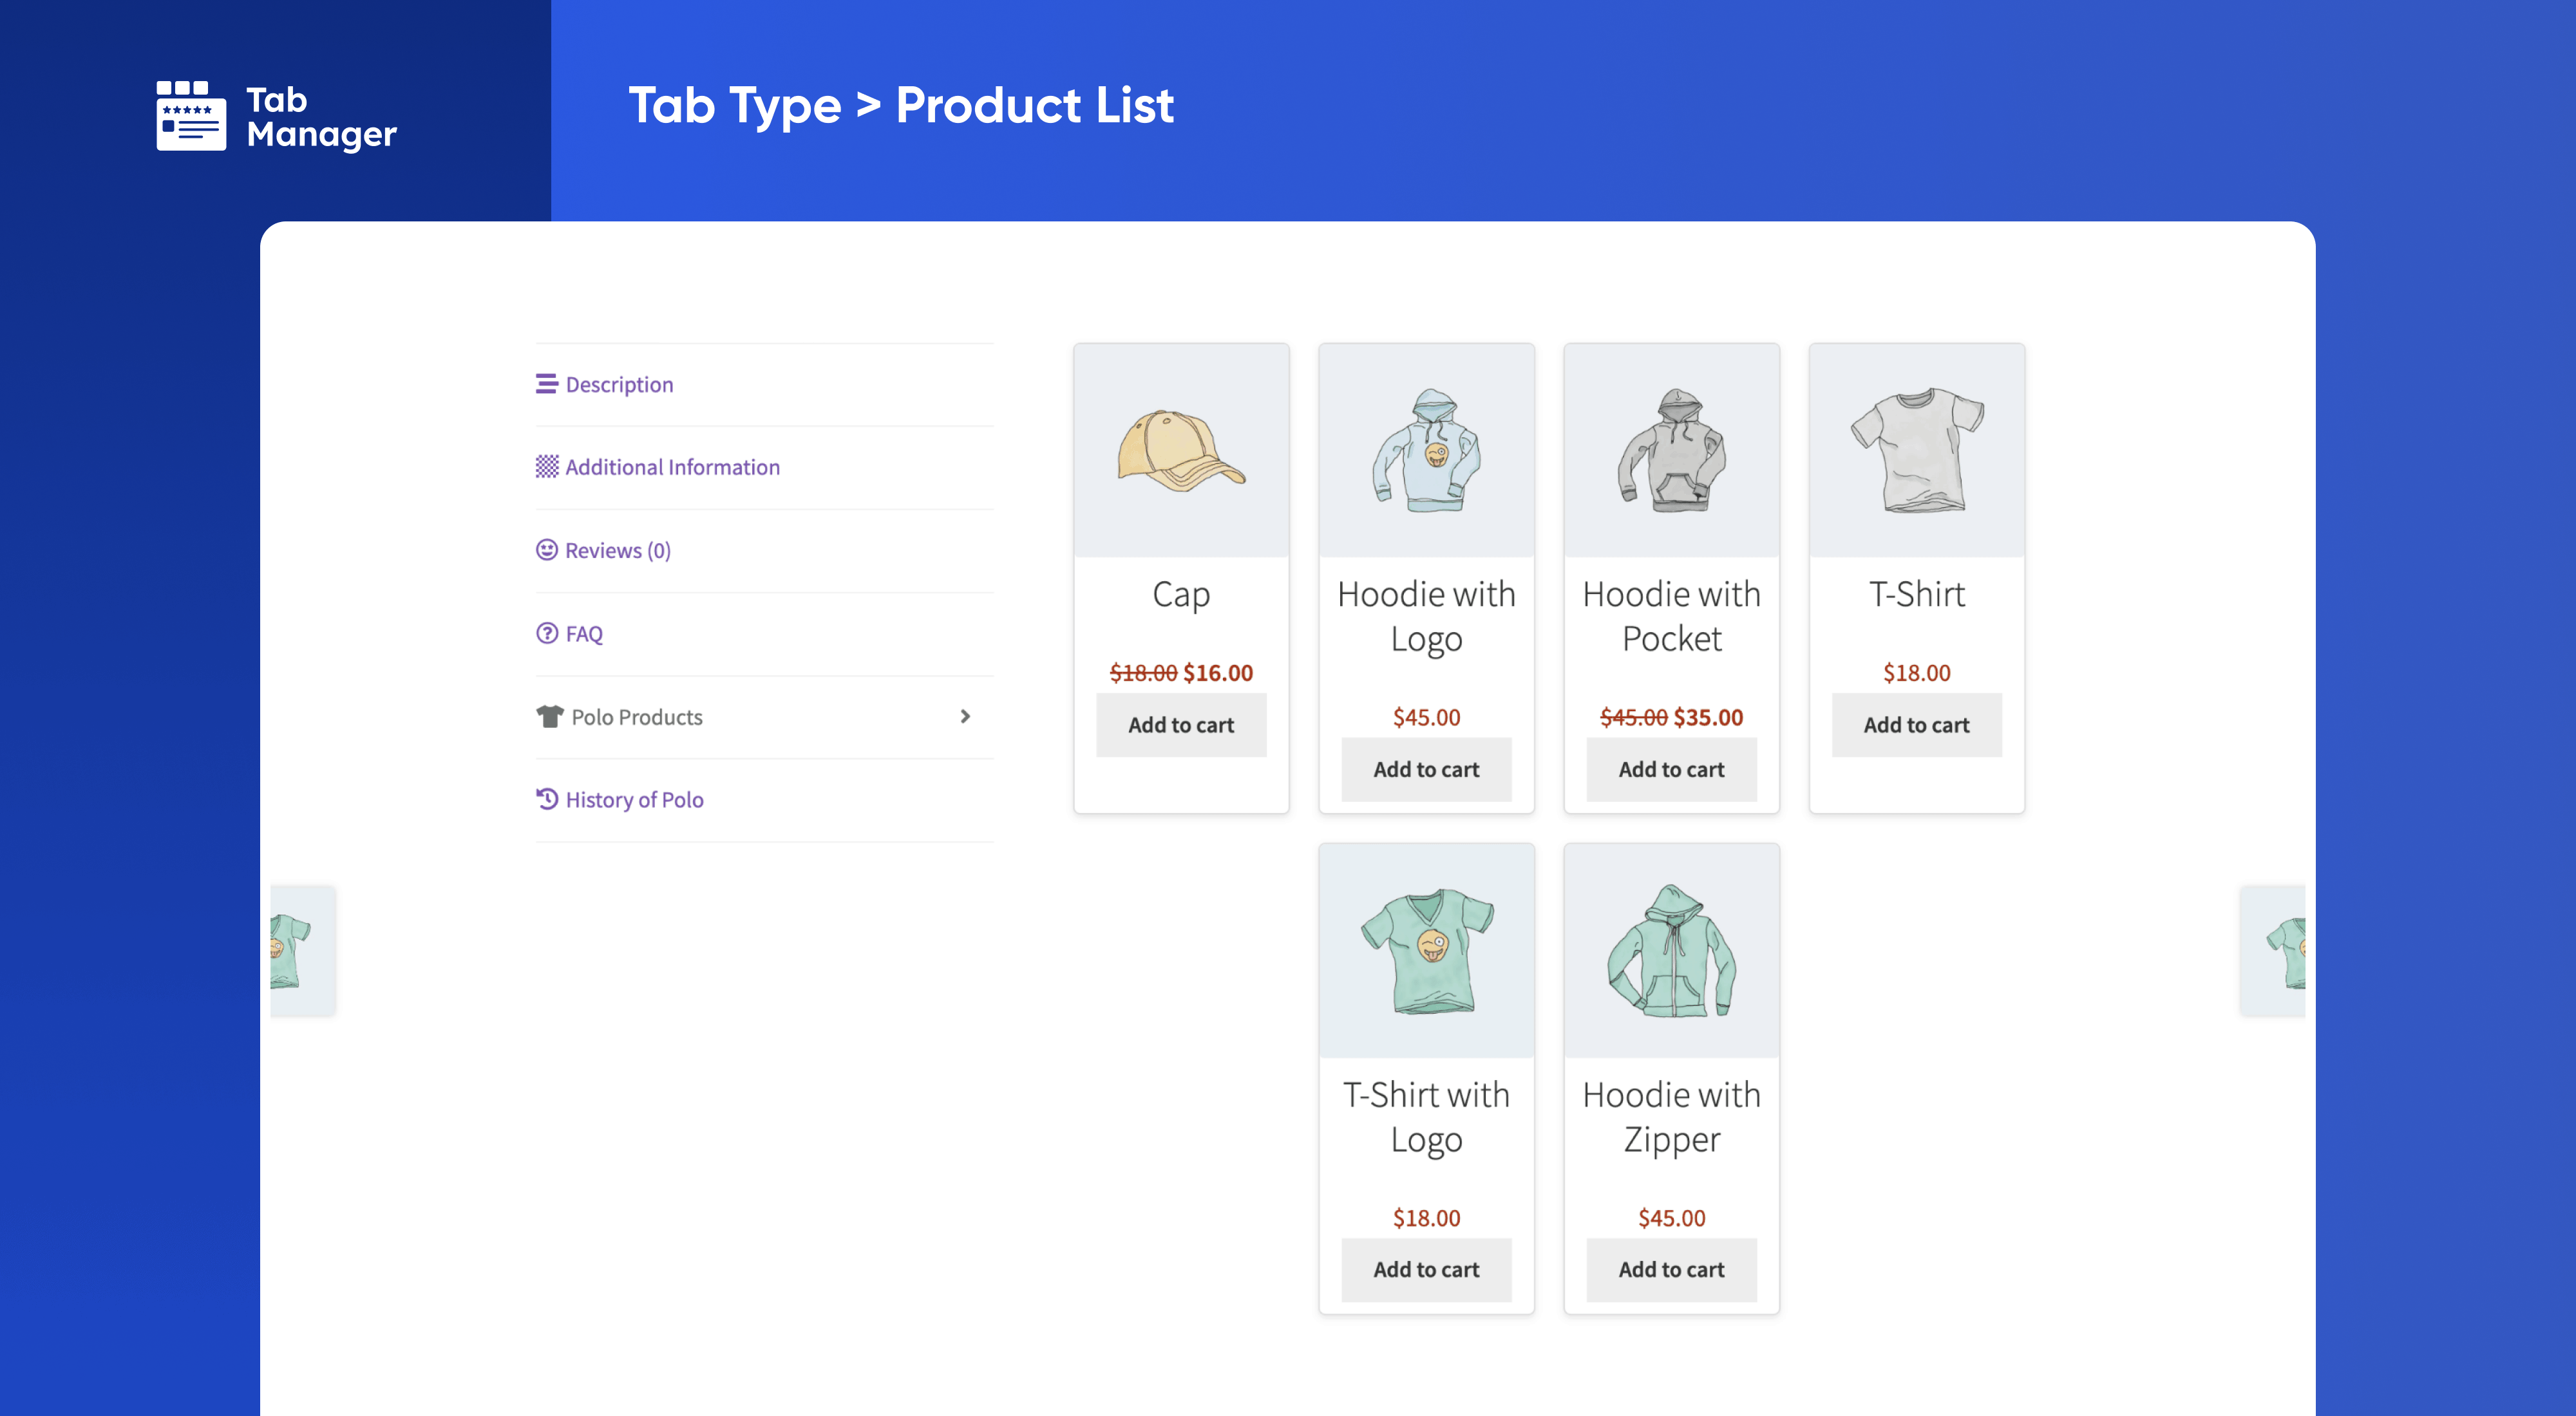Click the History of Polo clock icon
The width and height of the screenshot is (2576, 1416).
pyautogui.click(x=546, y=799)
